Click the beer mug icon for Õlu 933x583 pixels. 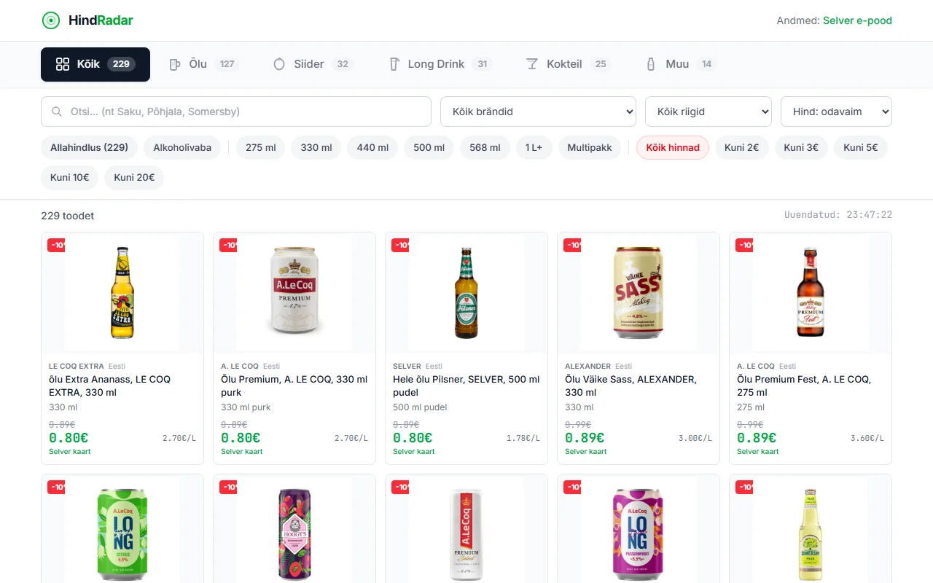click(x=175, y=64)
